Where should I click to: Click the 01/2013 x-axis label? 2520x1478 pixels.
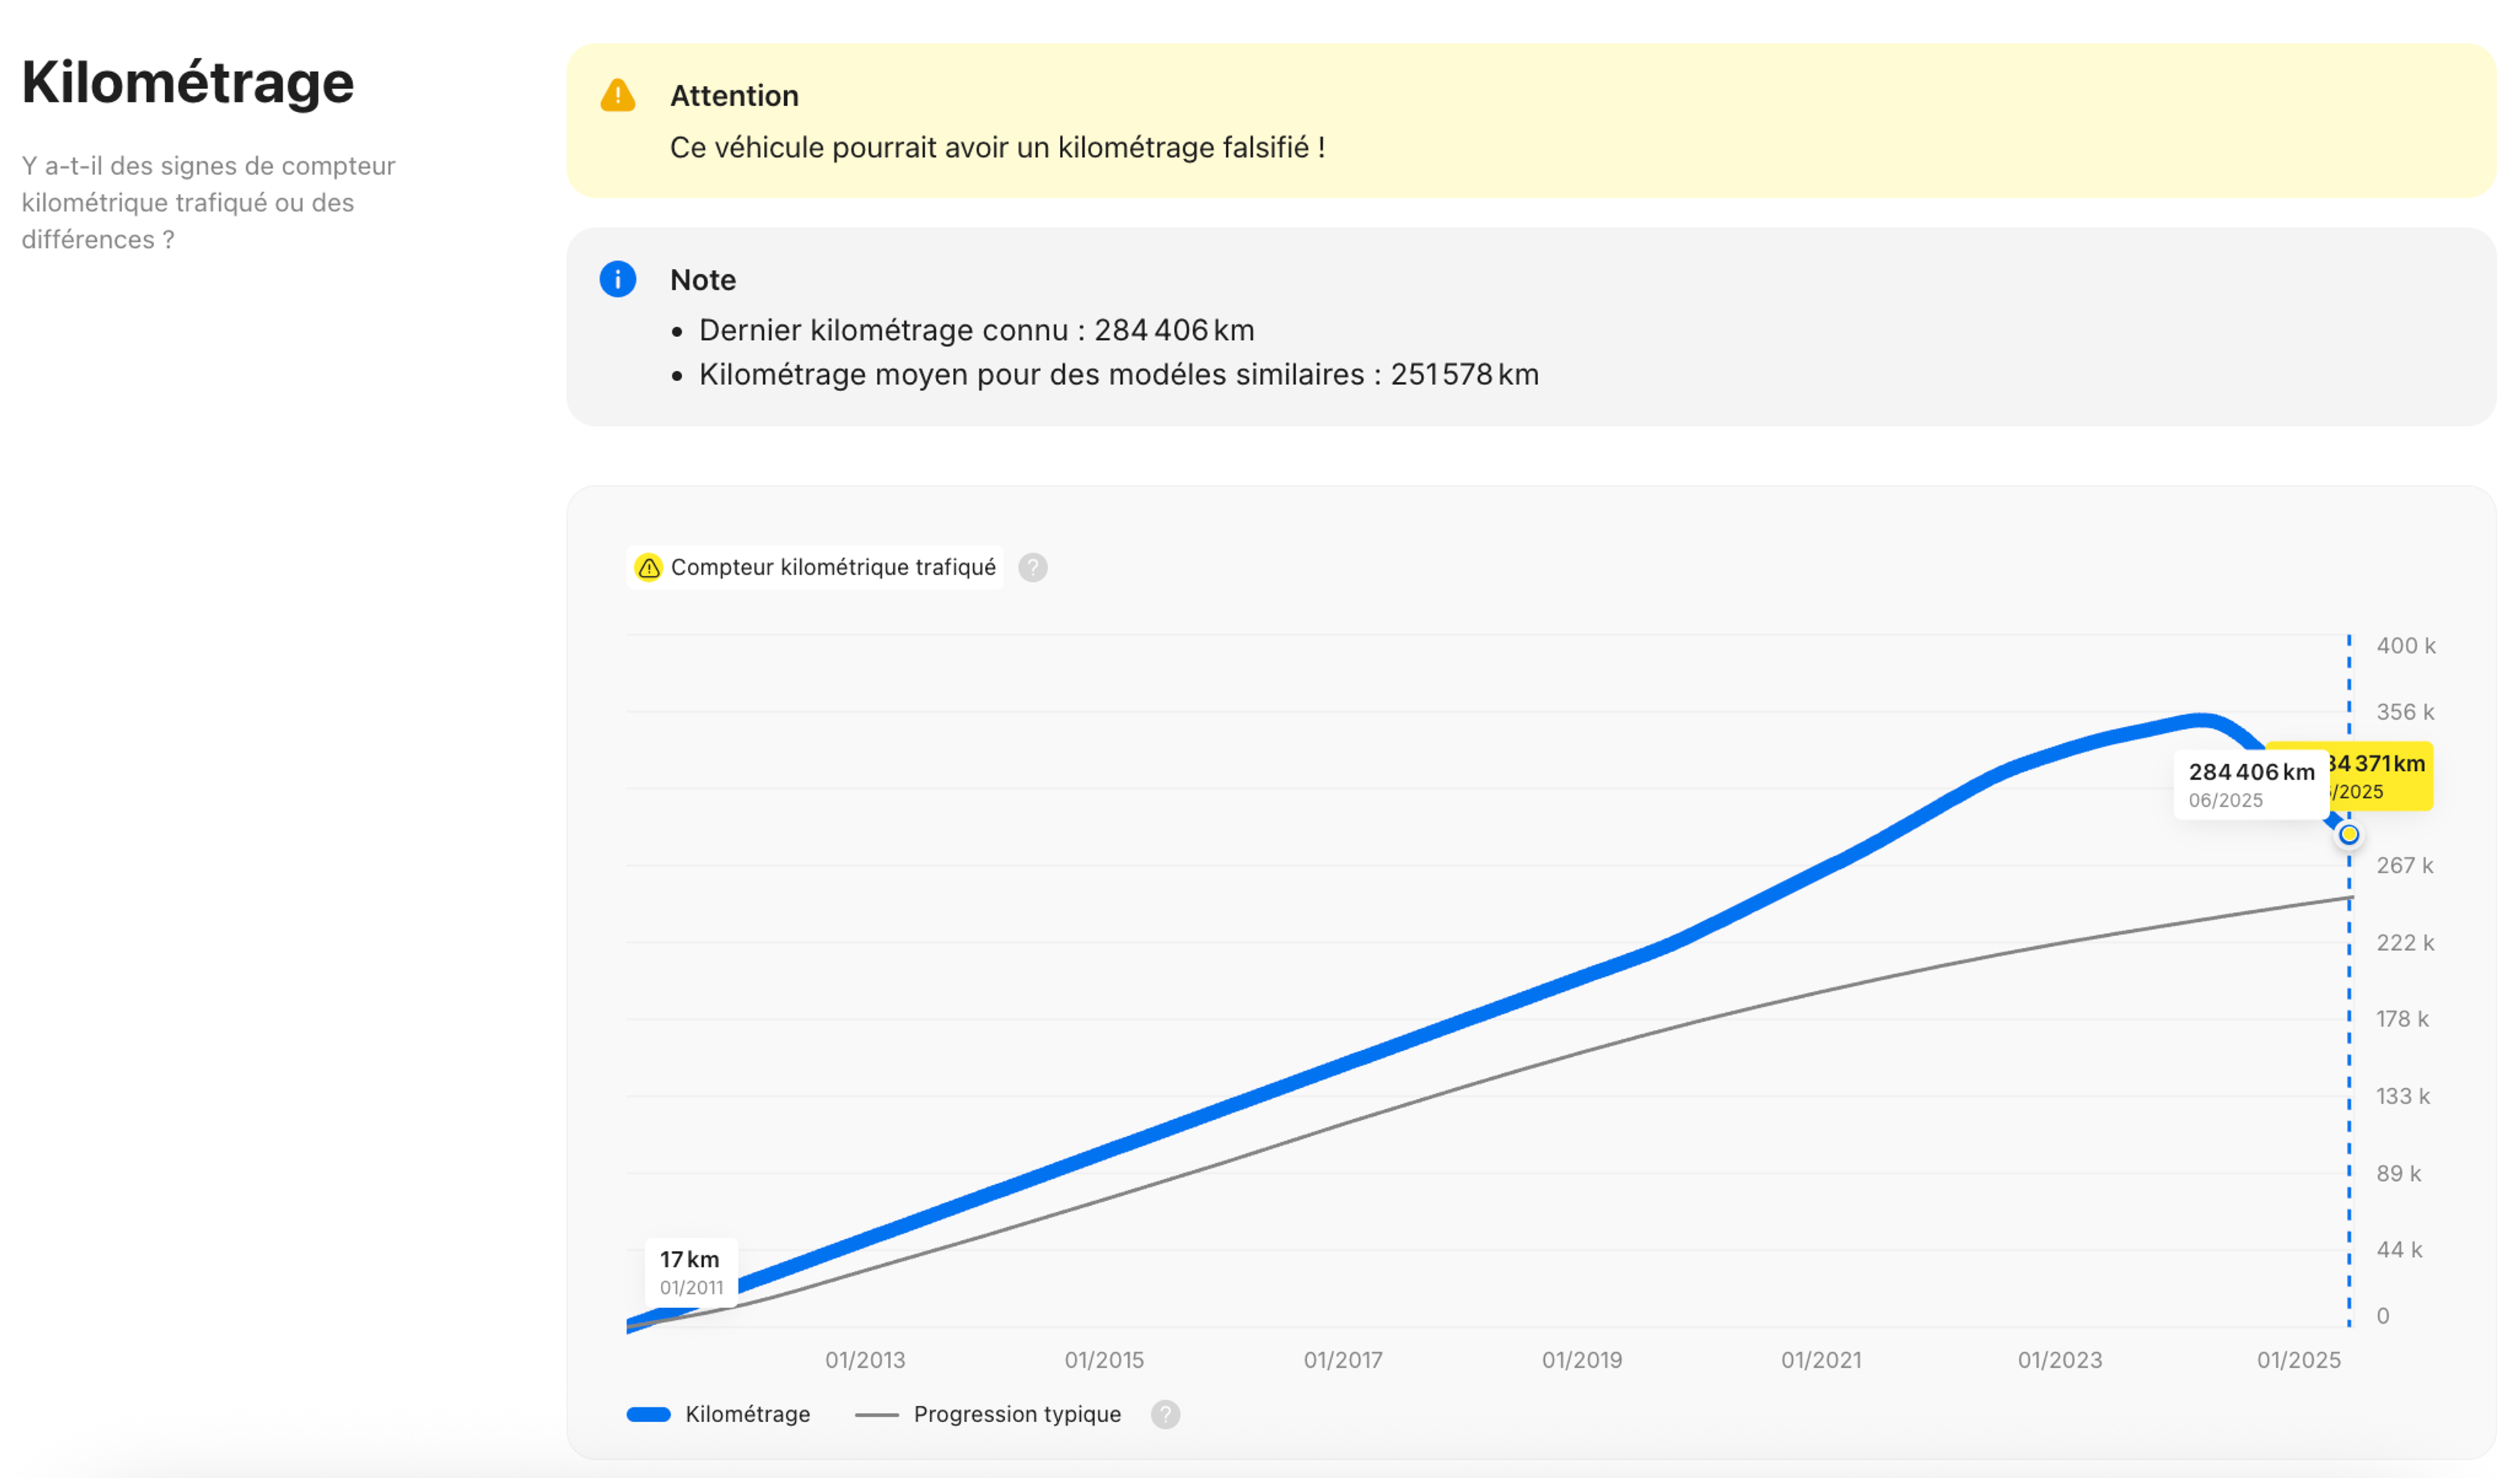tap(864, 1360)
